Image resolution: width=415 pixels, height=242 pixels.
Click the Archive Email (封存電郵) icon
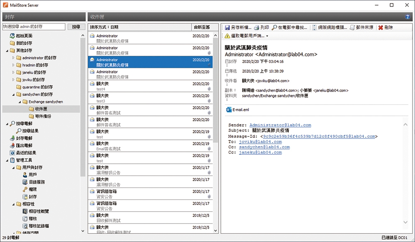tap(12, 138)
